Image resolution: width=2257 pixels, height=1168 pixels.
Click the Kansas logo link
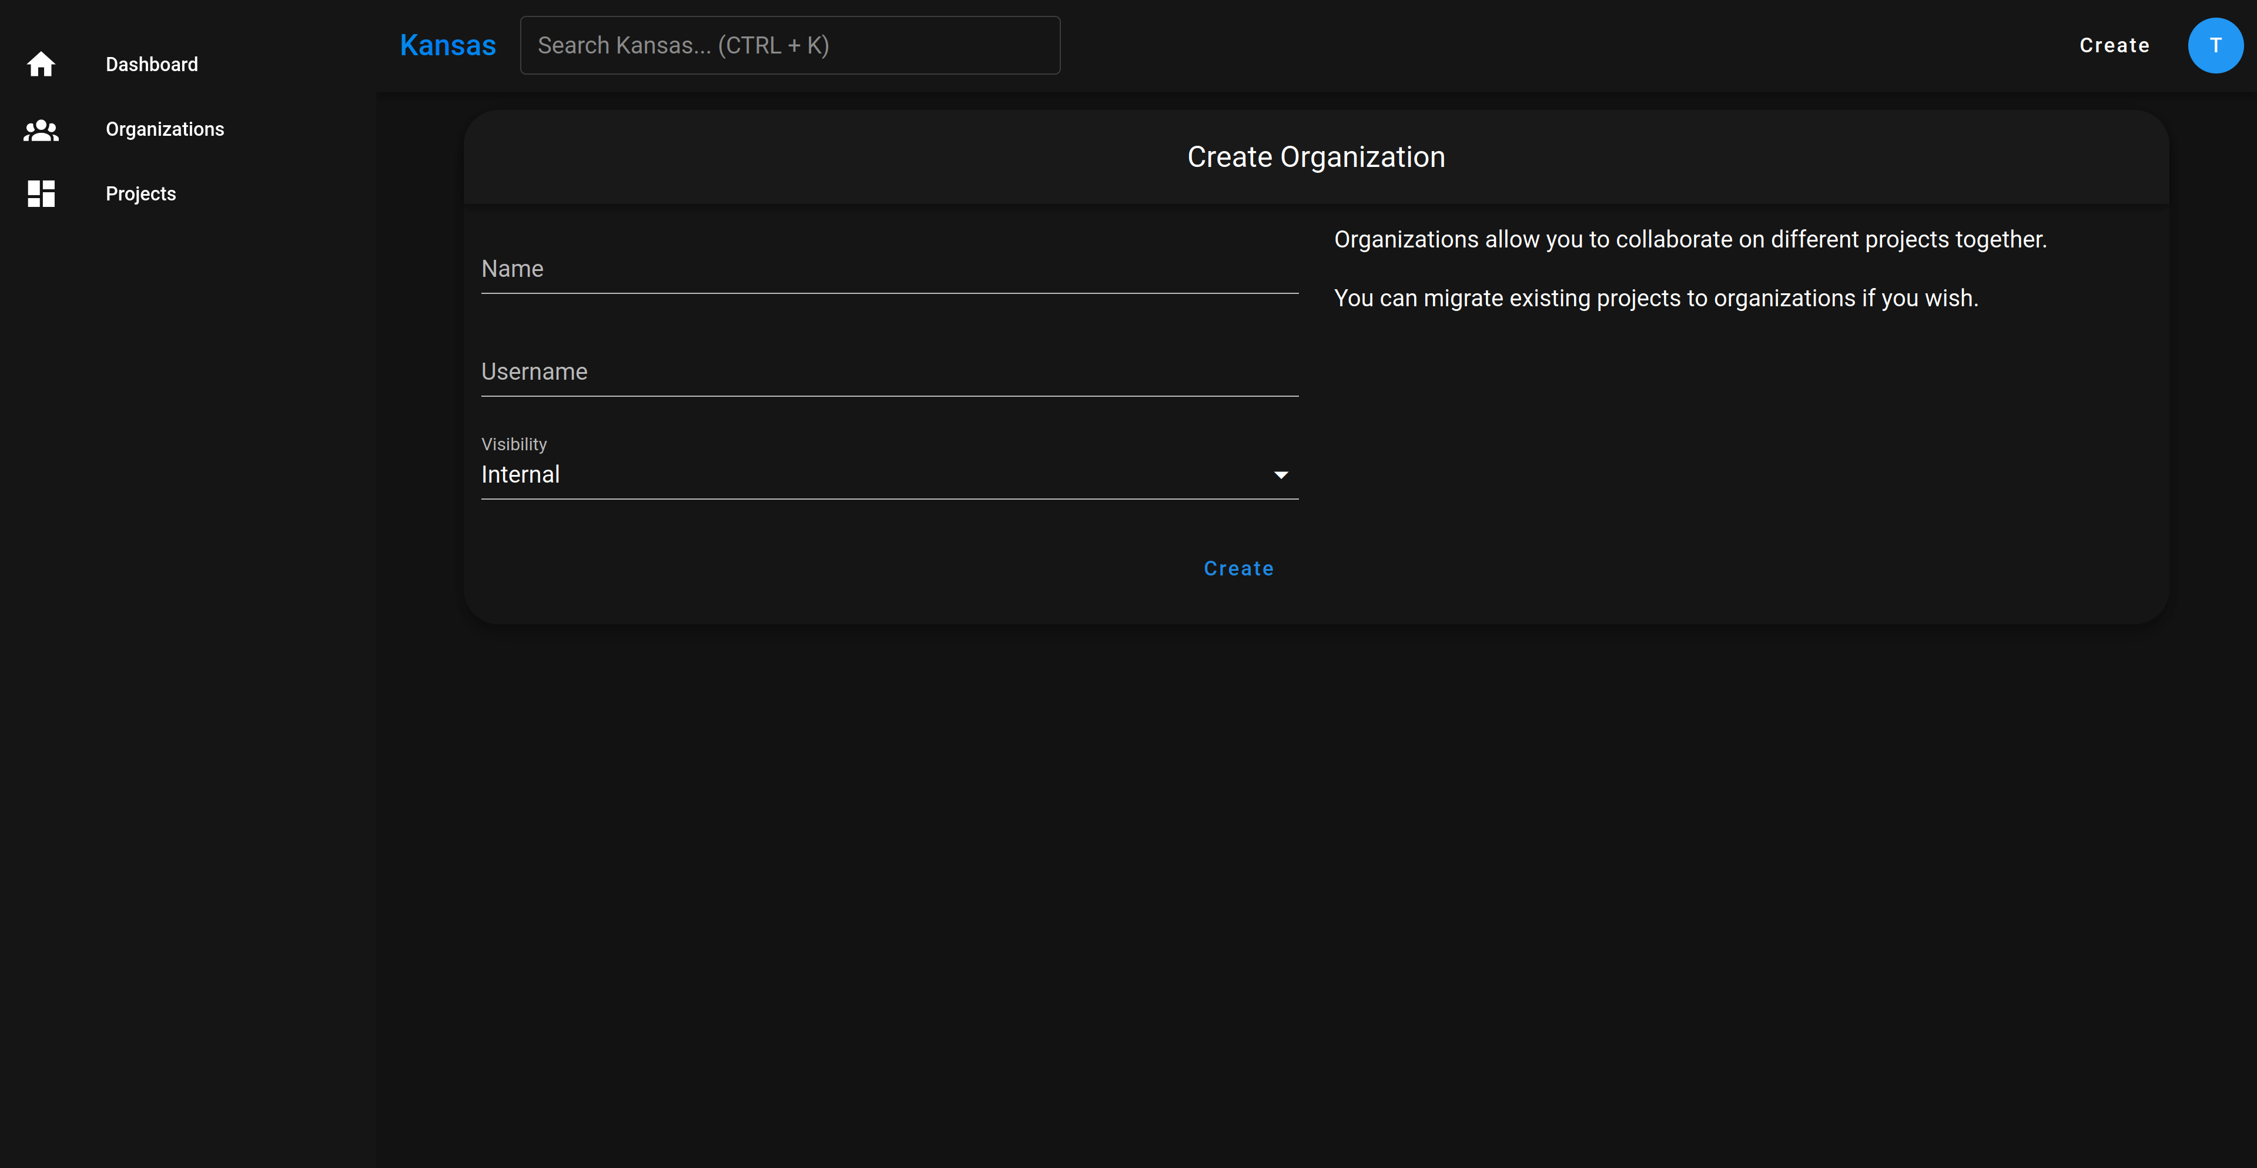pyautogui.click(x=448, y=46)
